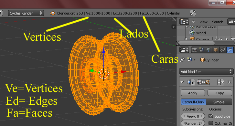235x126 pixels.
Task: Enable the Optimal Display checkbox
Action: point(211,123)
